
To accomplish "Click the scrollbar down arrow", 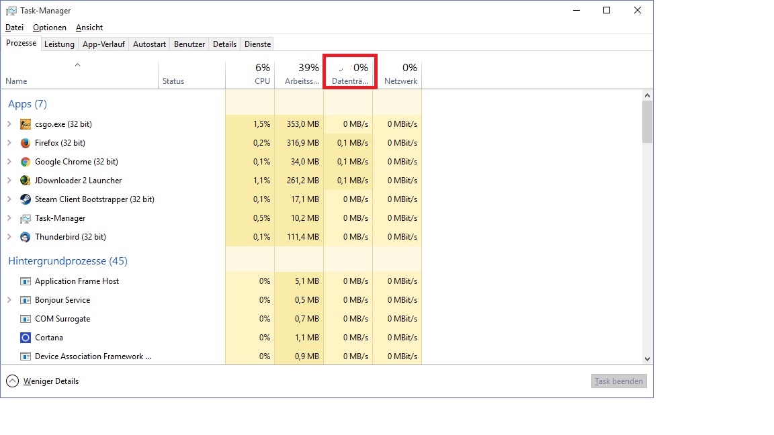I will (x=647, y=359).
